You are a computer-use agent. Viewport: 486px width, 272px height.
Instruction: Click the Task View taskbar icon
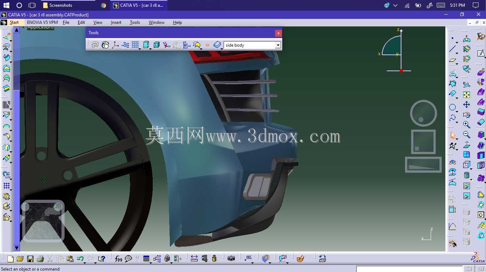click(32, 5)
